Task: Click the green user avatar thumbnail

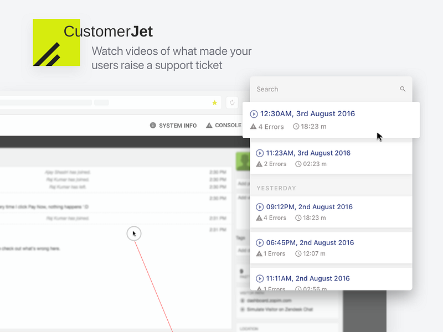Action: [243, 162]
